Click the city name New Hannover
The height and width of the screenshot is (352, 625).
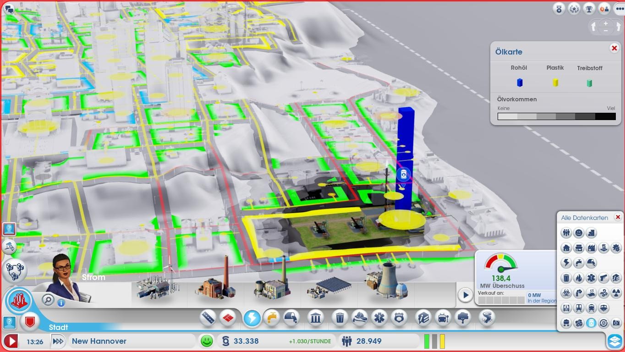click(99, 341)
